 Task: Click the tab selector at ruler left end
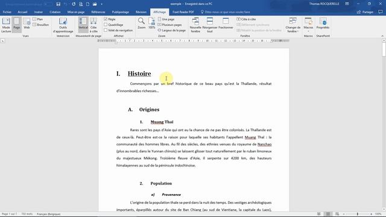click(x=2, y=41)
